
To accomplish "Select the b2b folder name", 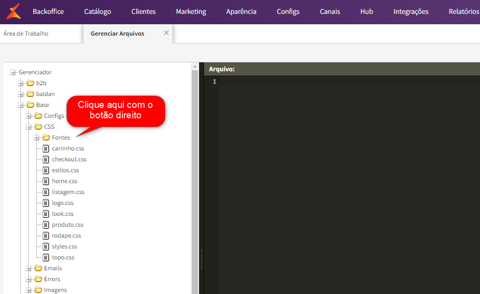I will pos(41,83).
